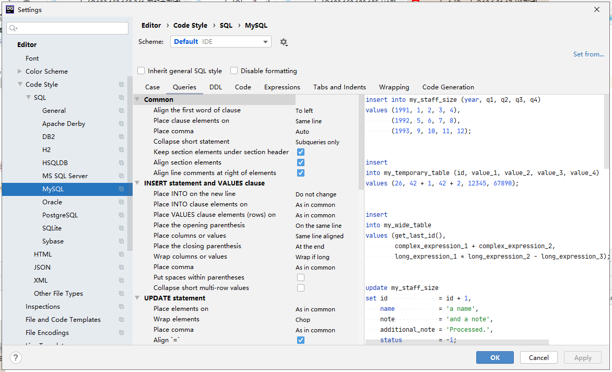
Task: Click copy icon beside JSON
Action: 121,268
